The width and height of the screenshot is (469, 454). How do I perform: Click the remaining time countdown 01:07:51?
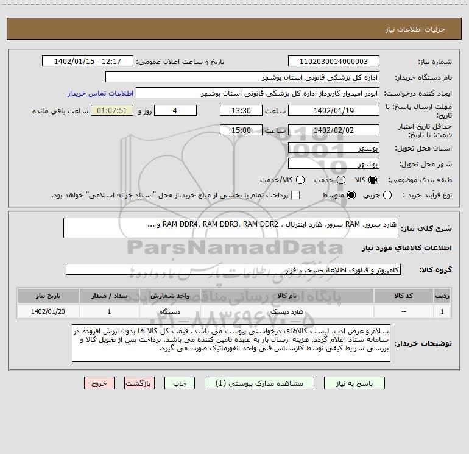112,110
